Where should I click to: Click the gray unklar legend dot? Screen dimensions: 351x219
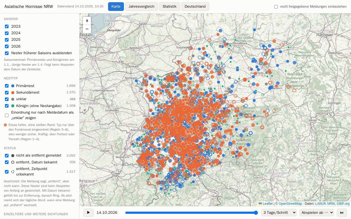click(x=13, y=99)
